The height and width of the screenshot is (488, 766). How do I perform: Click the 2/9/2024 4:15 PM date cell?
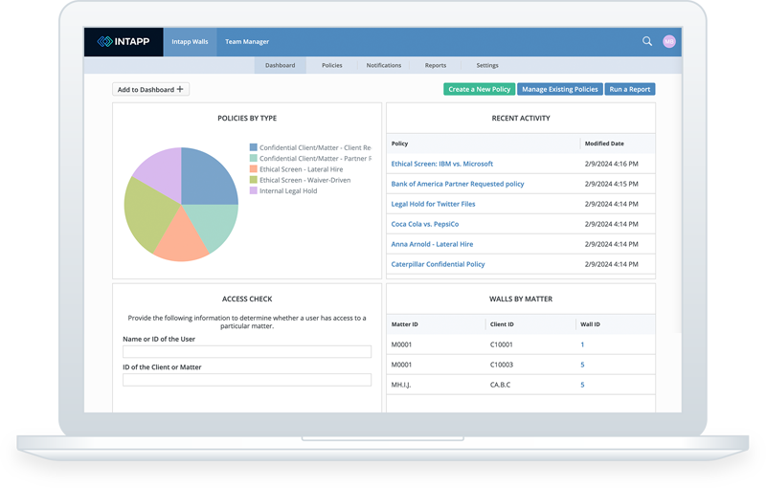(611, 184)
